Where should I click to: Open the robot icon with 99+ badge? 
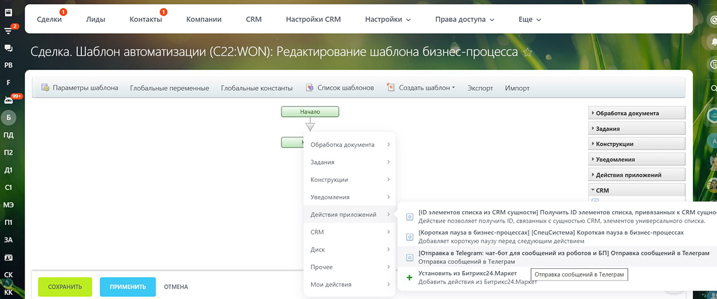(x=8, y=100)
